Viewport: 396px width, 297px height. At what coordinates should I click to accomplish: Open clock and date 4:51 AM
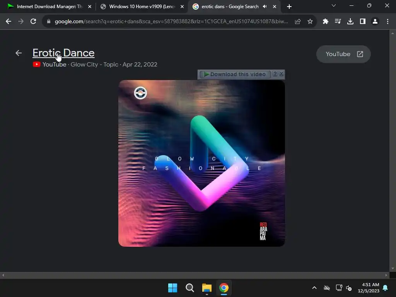369,288
